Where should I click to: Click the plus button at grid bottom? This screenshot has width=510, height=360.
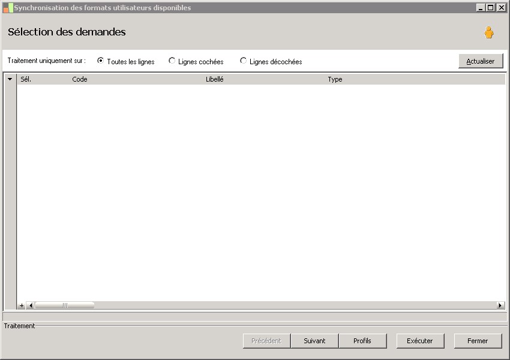(22, 305)
